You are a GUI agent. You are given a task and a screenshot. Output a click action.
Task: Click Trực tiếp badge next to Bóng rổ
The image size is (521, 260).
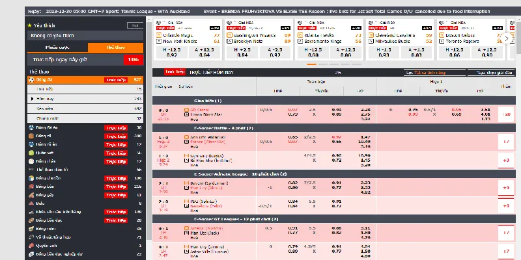(x=116, y=136)
